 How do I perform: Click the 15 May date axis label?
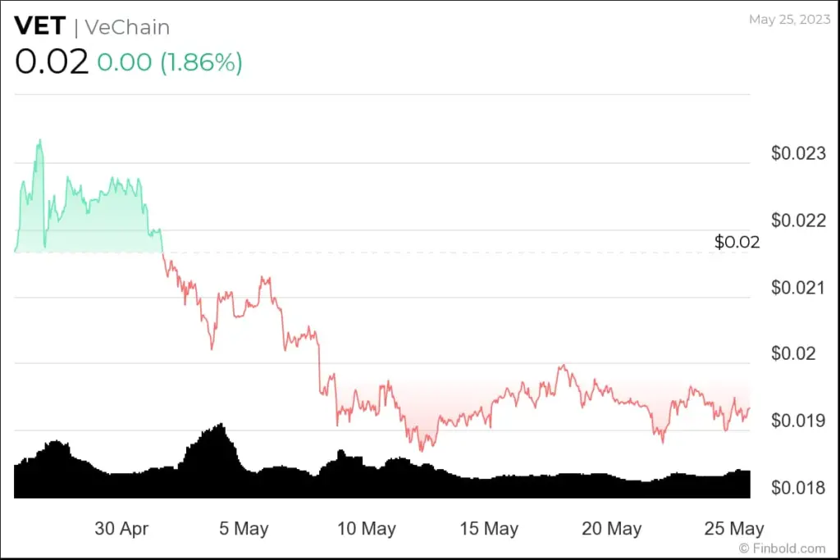(x=489, y=529)
